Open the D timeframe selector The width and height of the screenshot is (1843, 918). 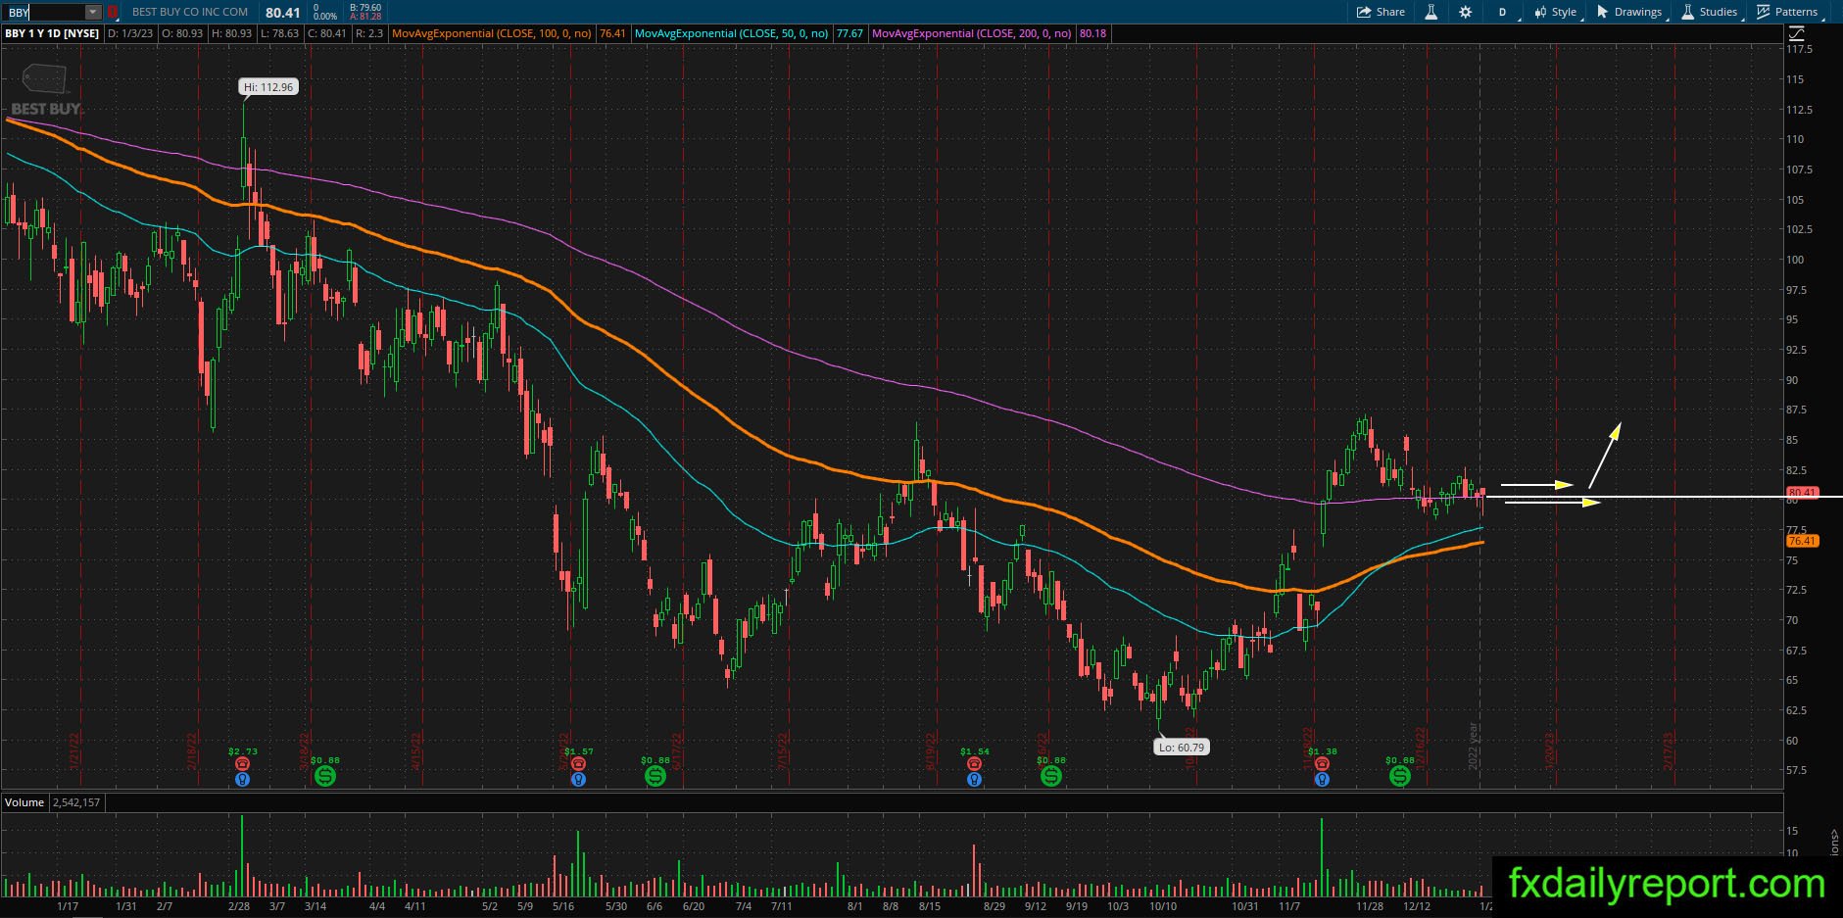tap(1502, 12)
